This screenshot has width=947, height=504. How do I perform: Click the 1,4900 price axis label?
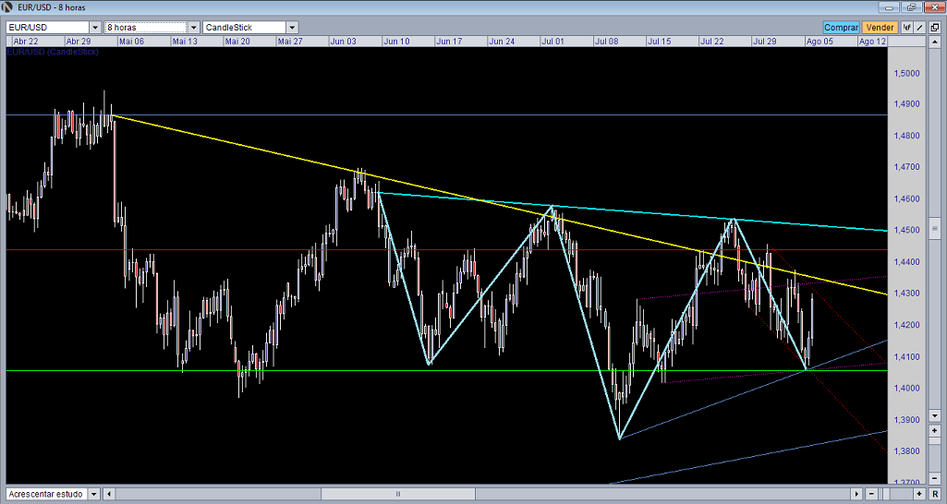tap(906, 103)
